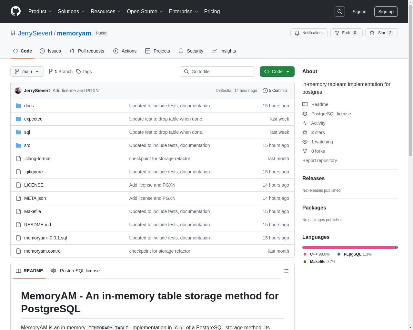Screen dimensions: 413x330
Task: Open the memoryam repository name link
Action: [74, 33]
